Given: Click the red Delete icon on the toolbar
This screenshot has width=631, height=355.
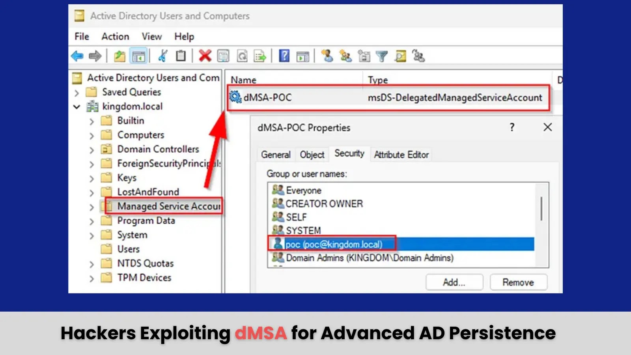Looking at the screenshot, I should [204, 56].
